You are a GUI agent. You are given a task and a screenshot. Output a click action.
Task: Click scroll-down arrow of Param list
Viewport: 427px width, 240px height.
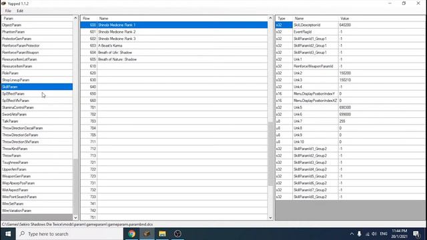[x=75, y=217]
